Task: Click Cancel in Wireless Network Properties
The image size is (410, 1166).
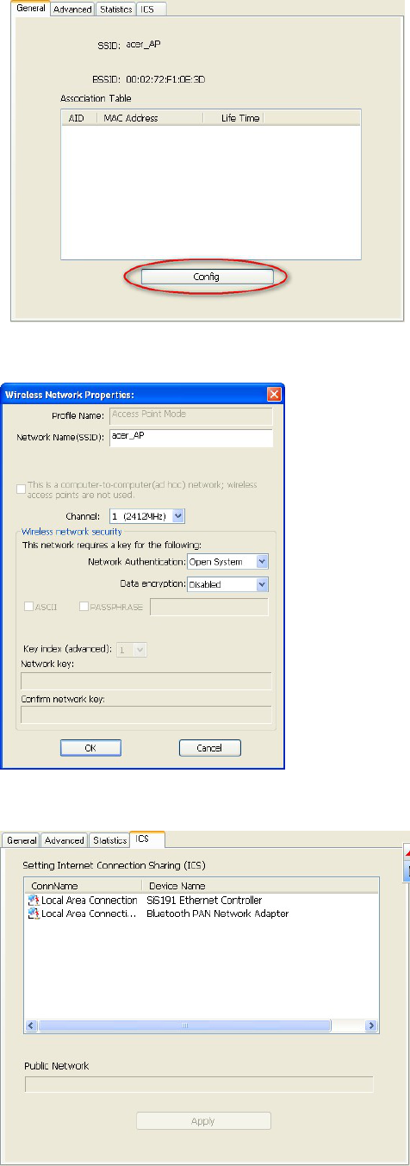Action: (x=209, y=748)
